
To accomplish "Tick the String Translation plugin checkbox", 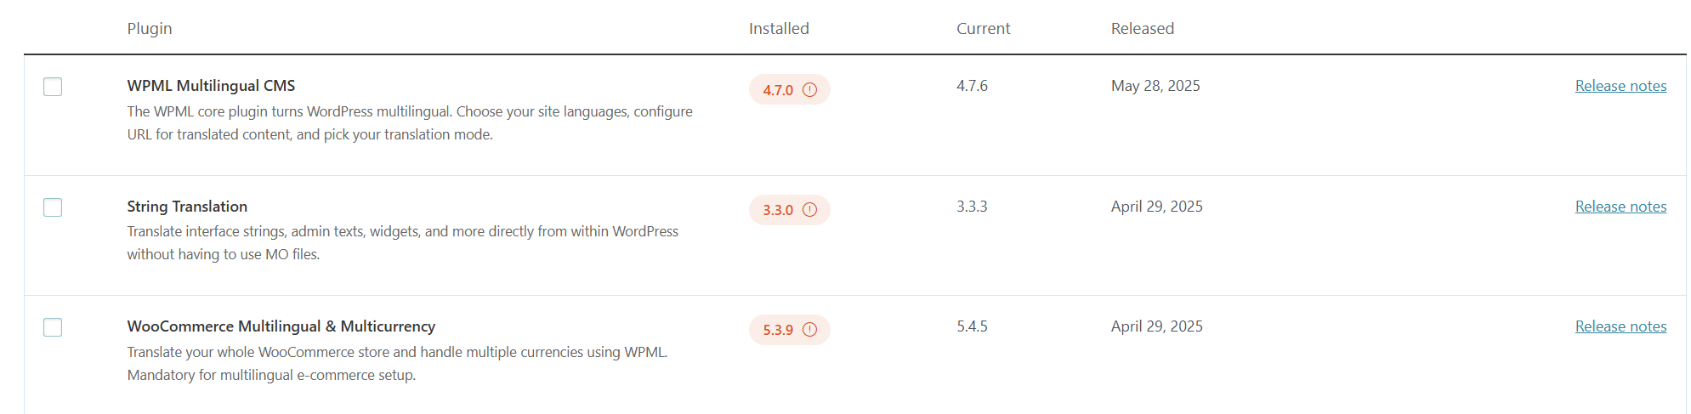I will pos(53,207).
